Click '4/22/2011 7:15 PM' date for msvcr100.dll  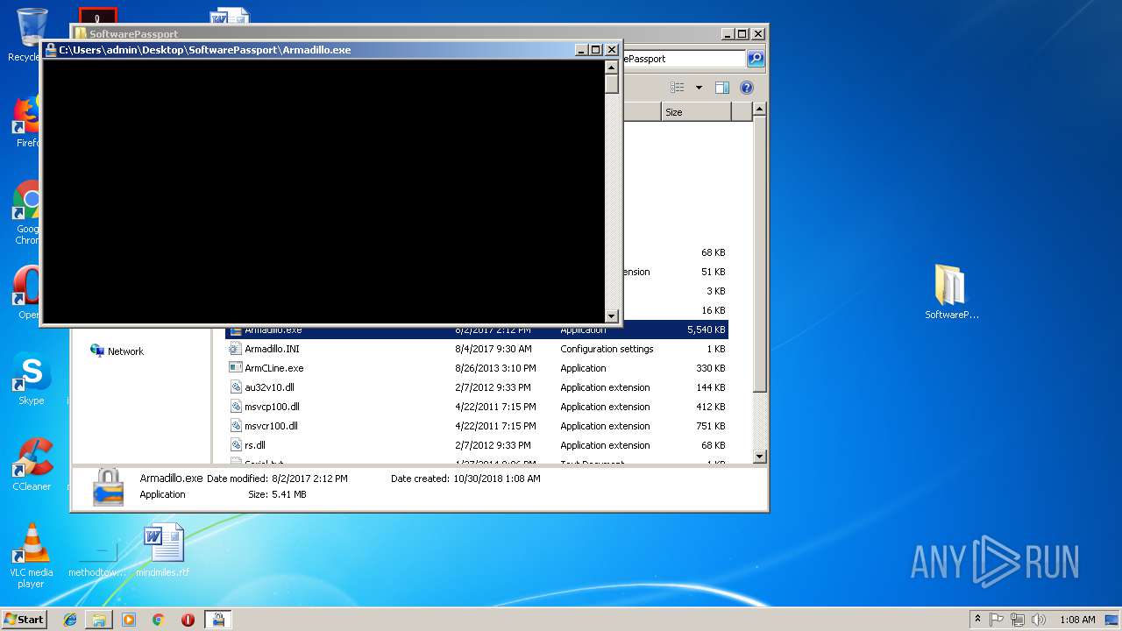click(x=495, y=426)
